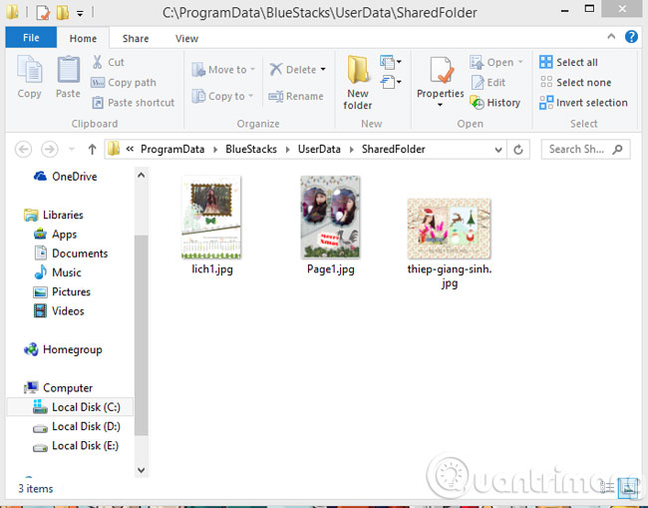
Task: Expand the Properties dropdown arrow
Action: [x=440, y=105]
